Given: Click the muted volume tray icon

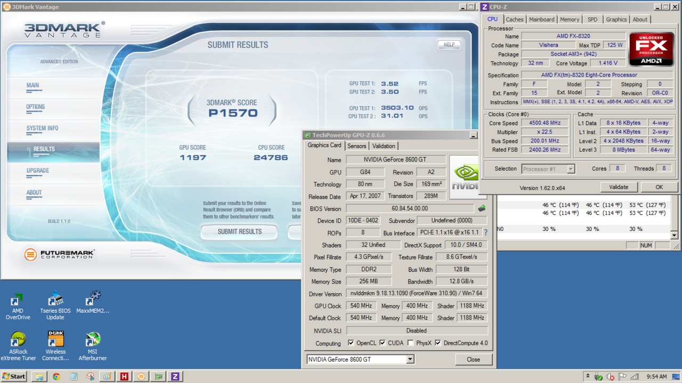Looking at the screenshot, I should point(611,376).
